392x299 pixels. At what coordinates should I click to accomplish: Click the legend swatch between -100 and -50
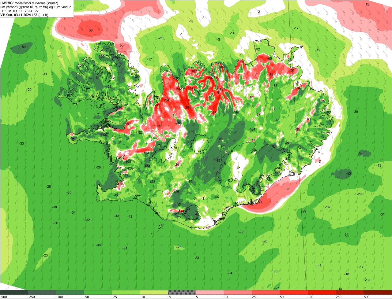pyautogui.click(x=70, y=292)
